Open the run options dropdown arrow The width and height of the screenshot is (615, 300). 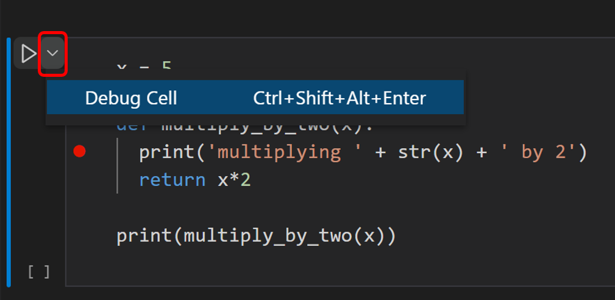click(53, 54)
